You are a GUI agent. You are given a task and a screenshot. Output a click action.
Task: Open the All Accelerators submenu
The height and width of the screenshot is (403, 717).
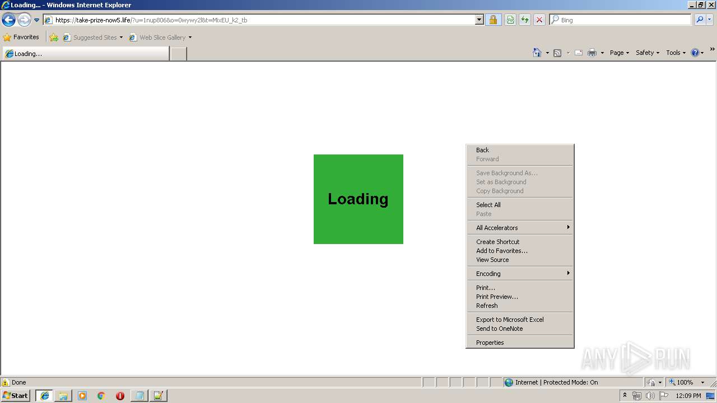tap(520, 228)
